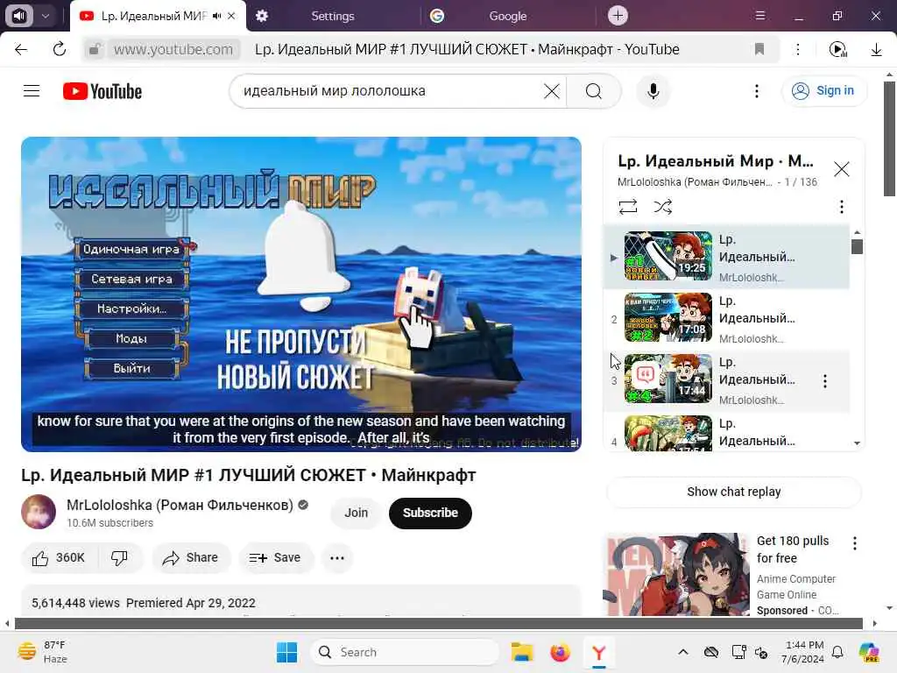Click the sound button at top left
This screenshot has height=673, width=897.
tap(19, 16)
